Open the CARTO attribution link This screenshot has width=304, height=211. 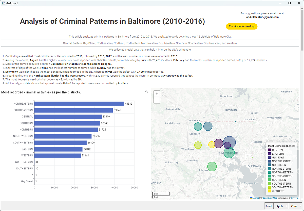coord(294,198)
